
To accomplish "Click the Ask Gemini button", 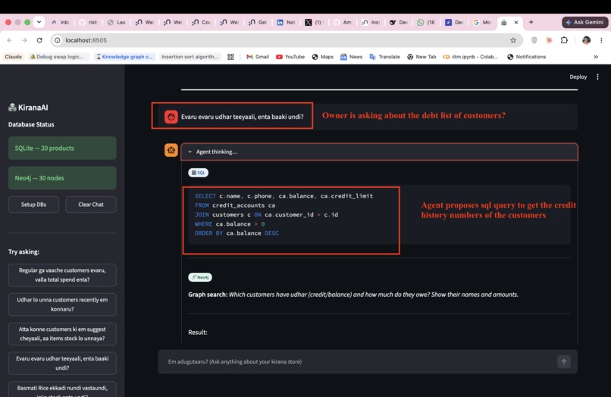I will click(x=584, y=22).
